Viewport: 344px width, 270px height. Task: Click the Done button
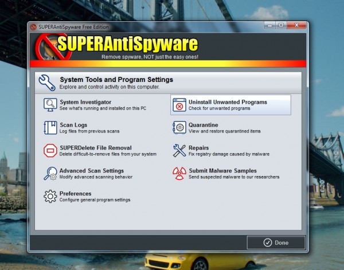pyautogui.click(x=276, y=242)
